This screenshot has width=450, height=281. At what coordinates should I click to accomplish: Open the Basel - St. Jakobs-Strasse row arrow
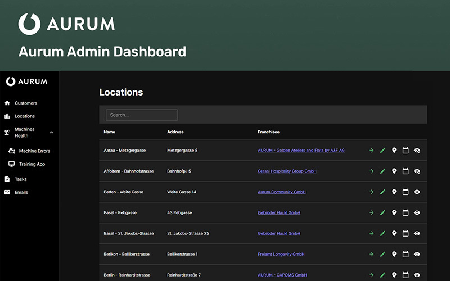point(371,233)
